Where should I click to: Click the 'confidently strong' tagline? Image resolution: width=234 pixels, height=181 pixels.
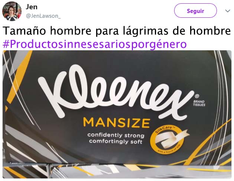click(x=116, y=135)
